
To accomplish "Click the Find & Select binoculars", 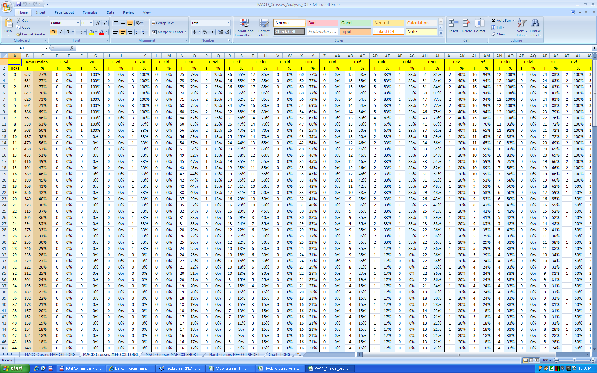I will [x=535, y=24].
